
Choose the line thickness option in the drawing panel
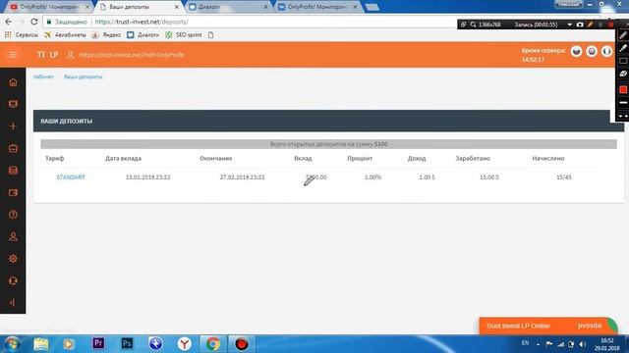pyautogui.click(x=623, y=103)
